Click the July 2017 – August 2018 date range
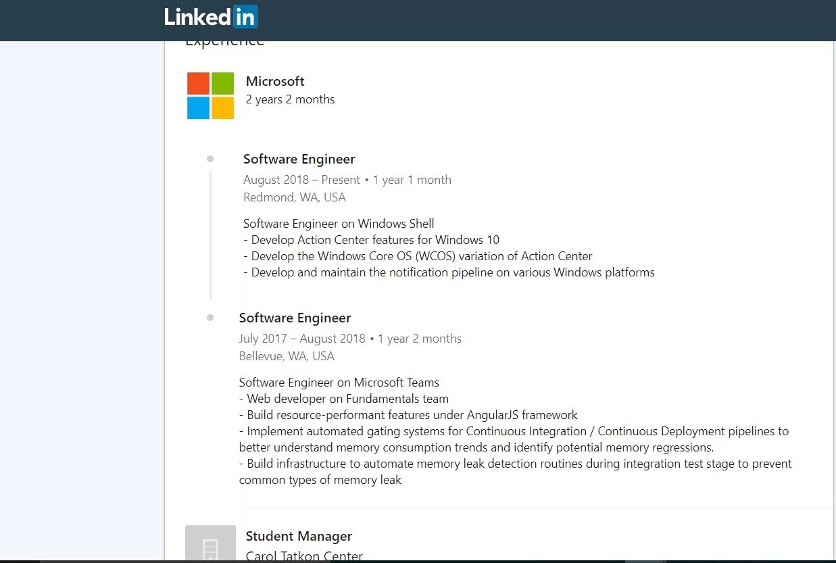 tap(302, 339)
